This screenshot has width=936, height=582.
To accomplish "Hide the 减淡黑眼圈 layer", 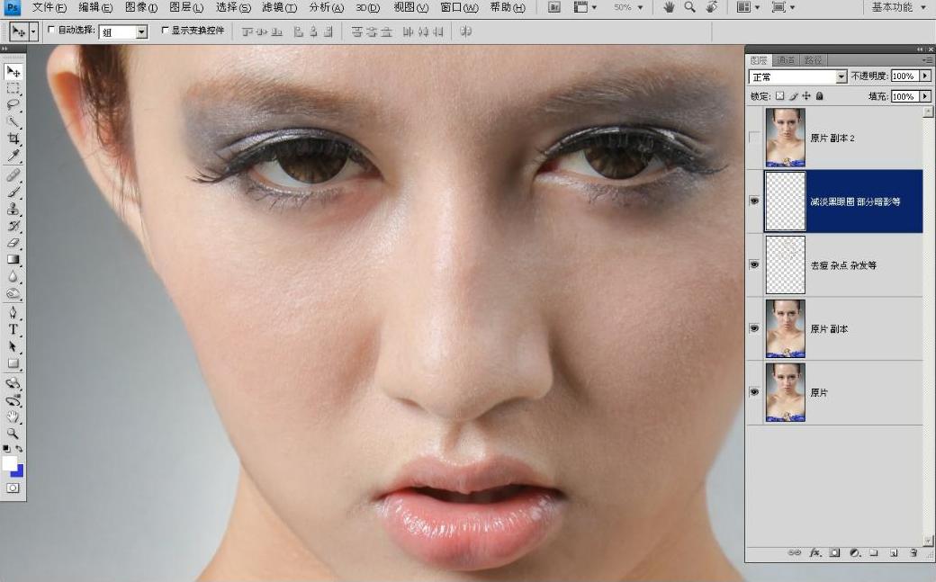I will click(754, 201).
